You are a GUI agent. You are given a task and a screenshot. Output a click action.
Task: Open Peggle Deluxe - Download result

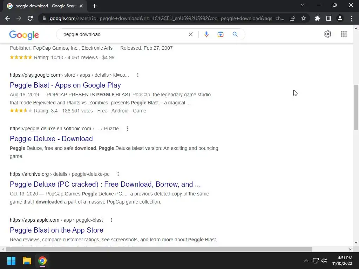click(x=51, y=139)
